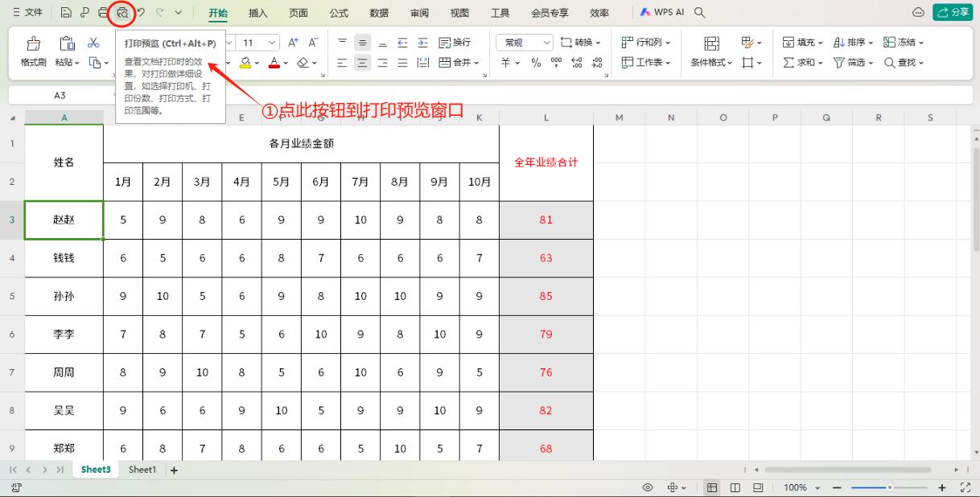Toggle Wrap Text (换行)
Screen dimensions: 980x497
[x=455, y=43]
